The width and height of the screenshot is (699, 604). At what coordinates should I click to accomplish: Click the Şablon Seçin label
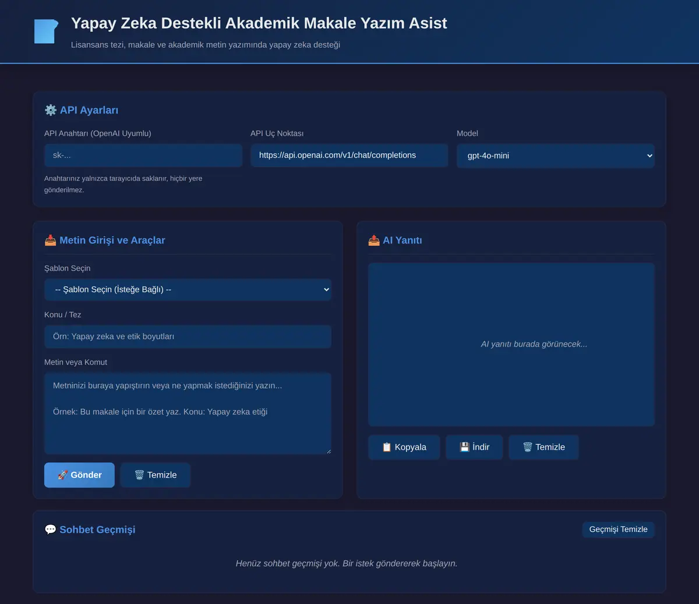point(68,269)
